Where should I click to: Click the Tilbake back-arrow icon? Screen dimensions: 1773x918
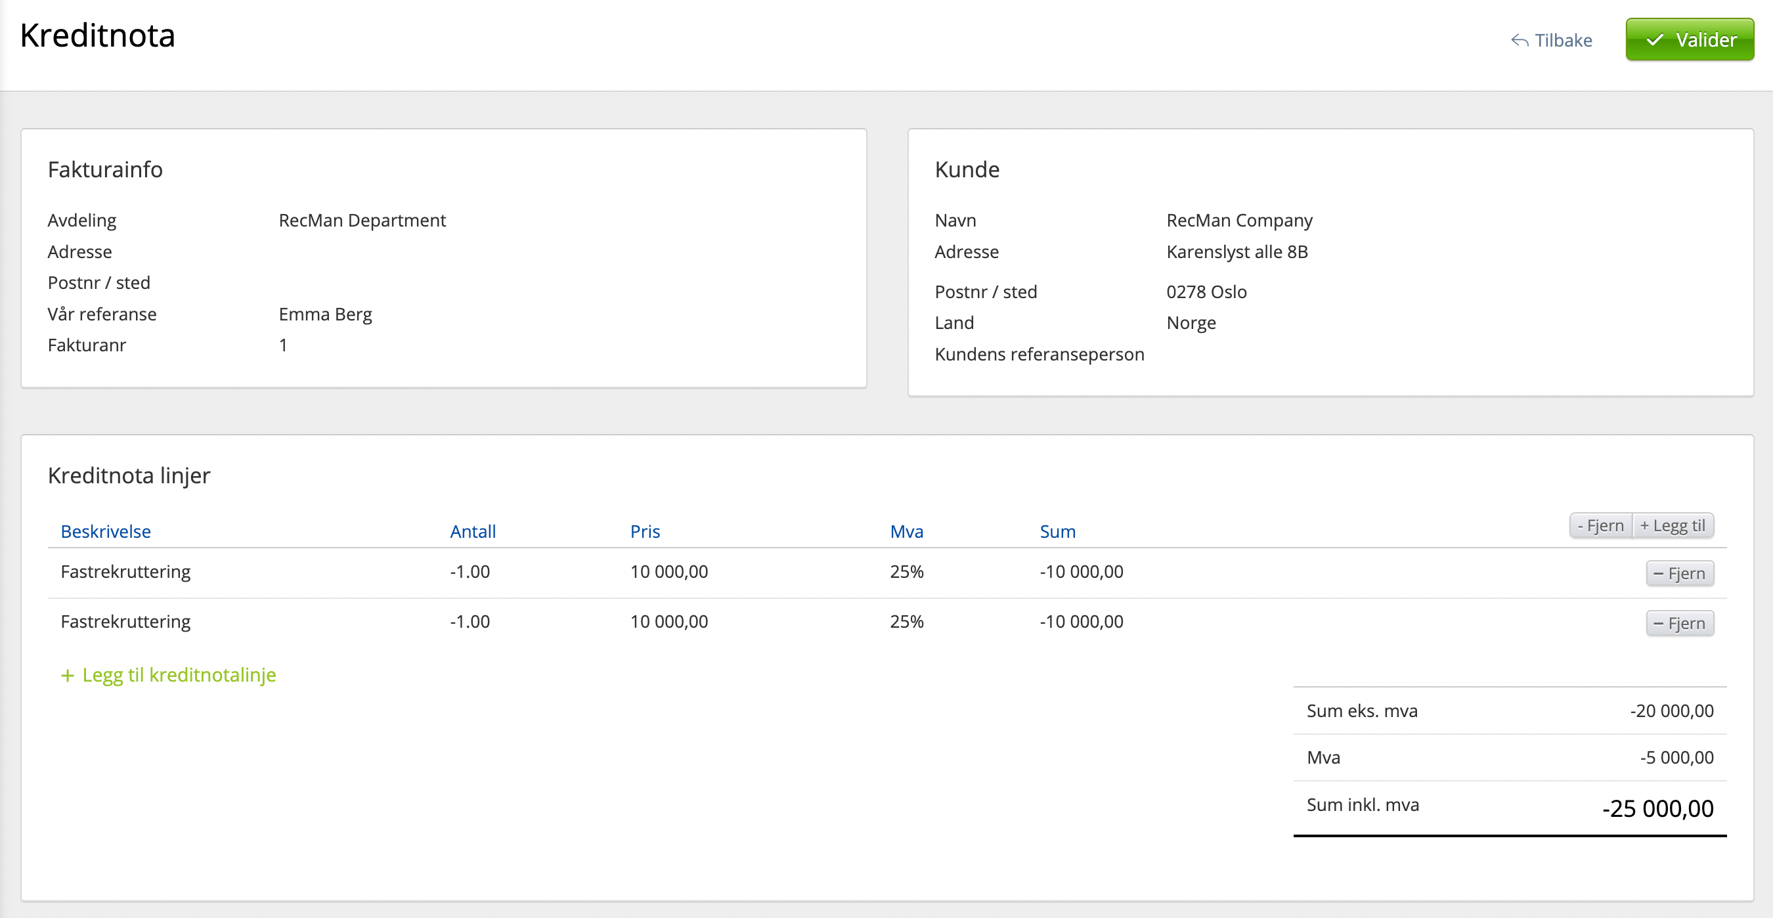click(x=1519, y=41)
